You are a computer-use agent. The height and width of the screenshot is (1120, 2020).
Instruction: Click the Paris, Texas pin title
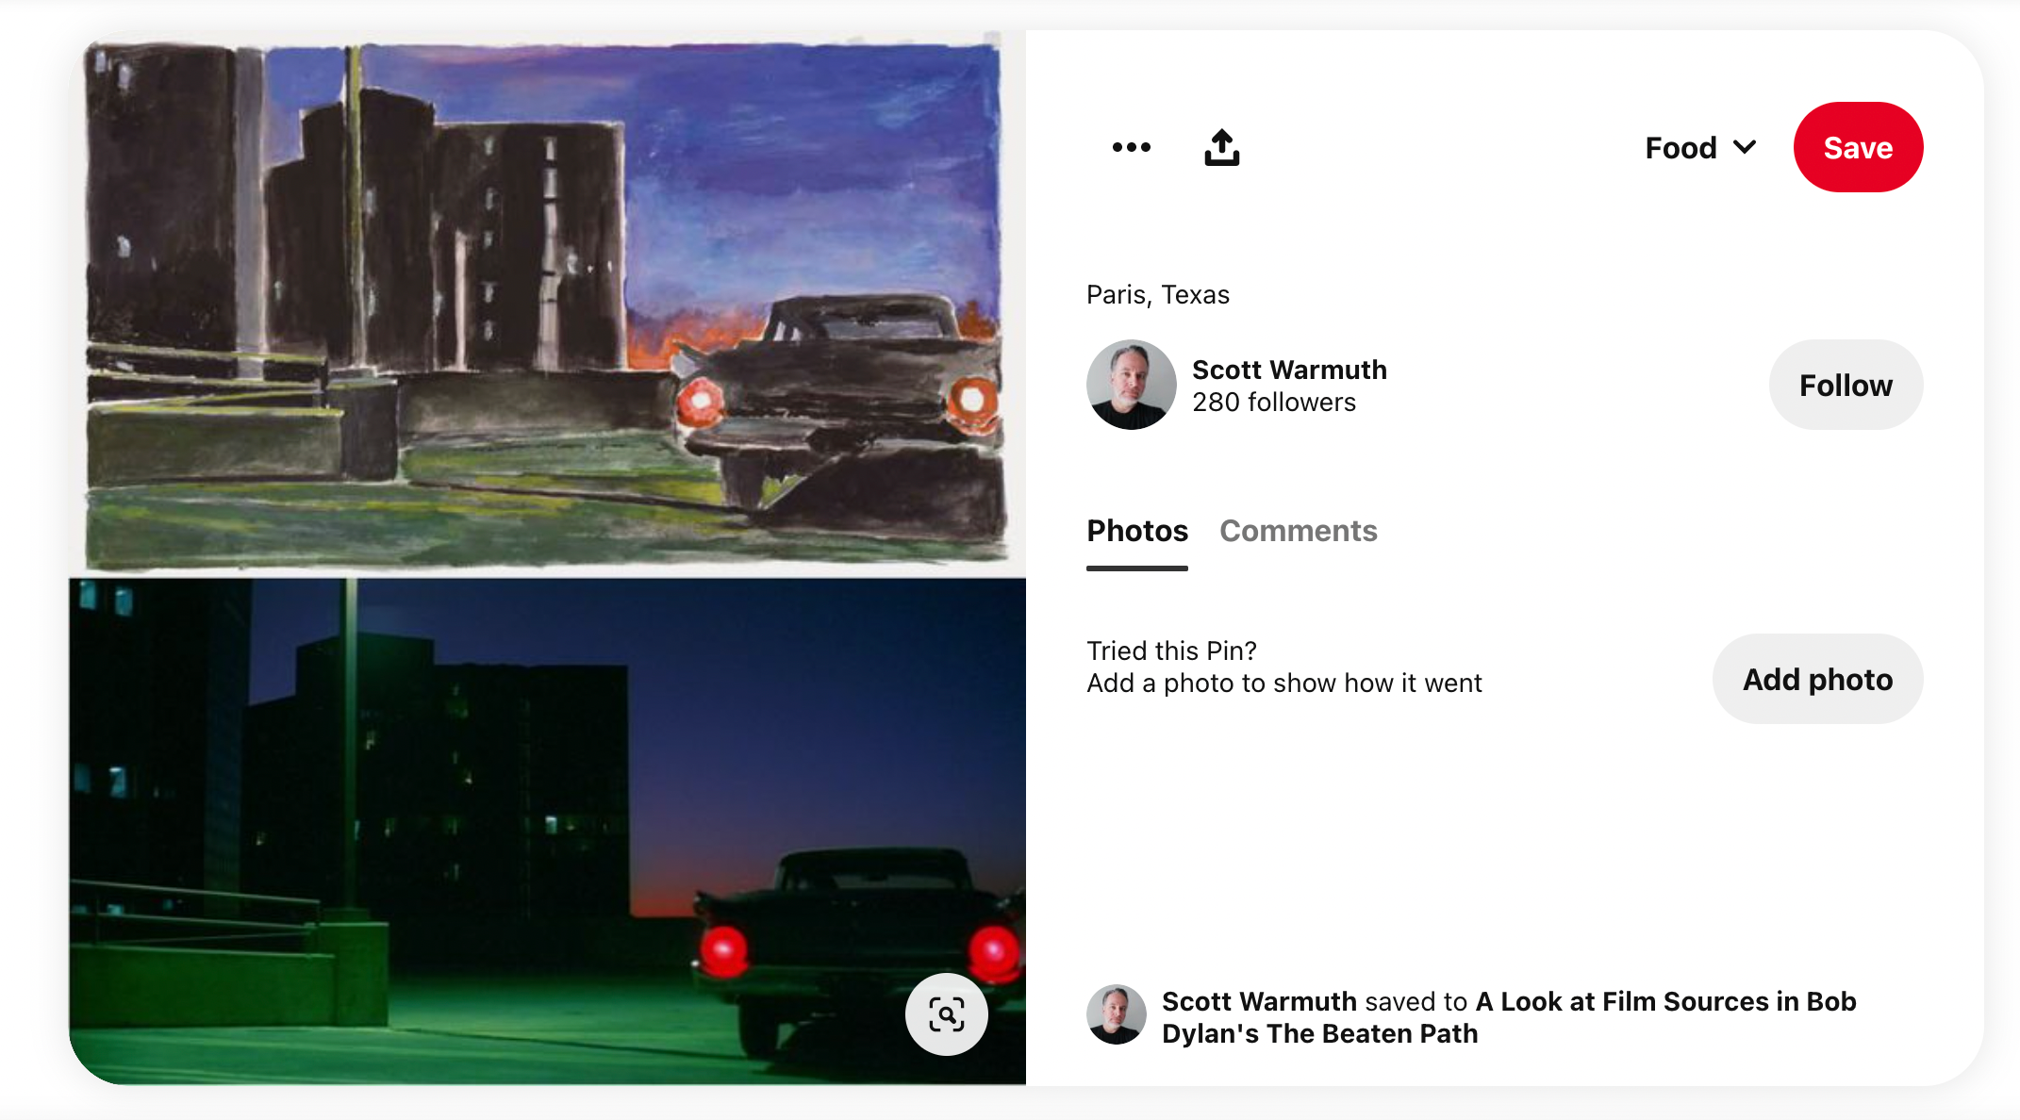tap(1158, 295)
